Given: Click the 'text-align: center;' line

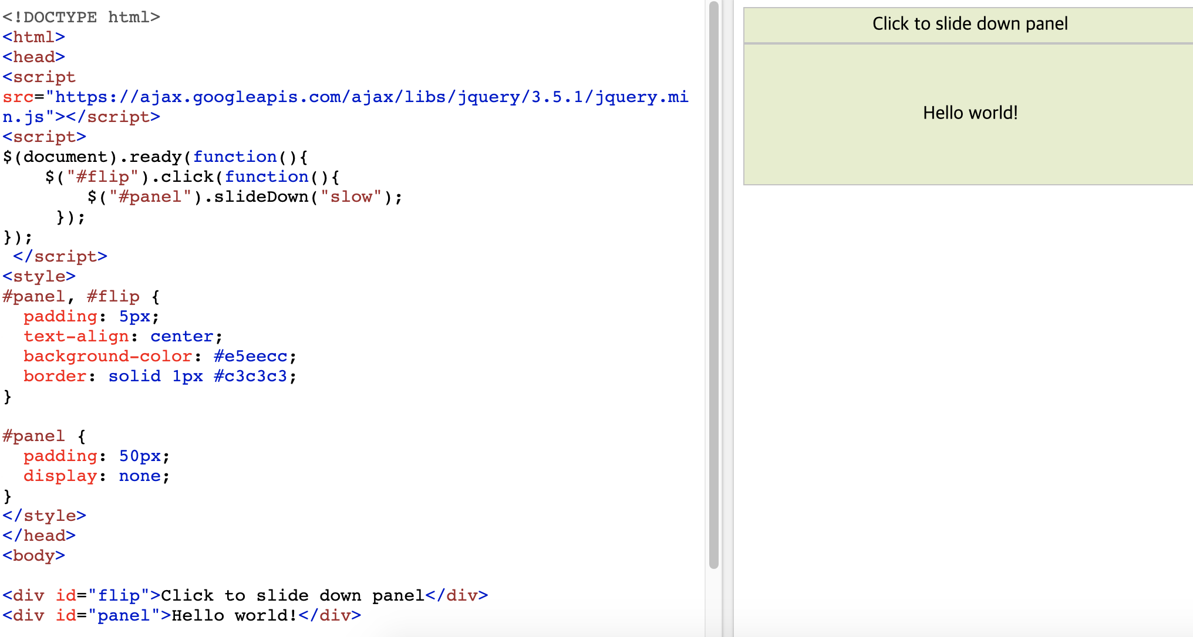Looking at the screenshot, I should point(122,337).
